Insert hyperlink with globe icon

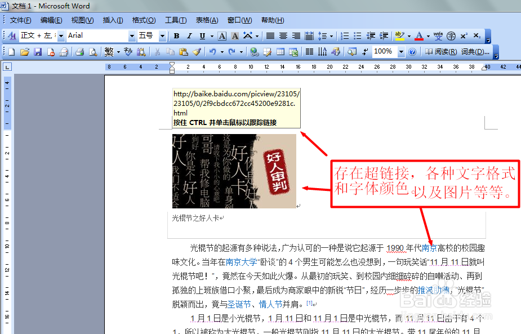point(254,52)
